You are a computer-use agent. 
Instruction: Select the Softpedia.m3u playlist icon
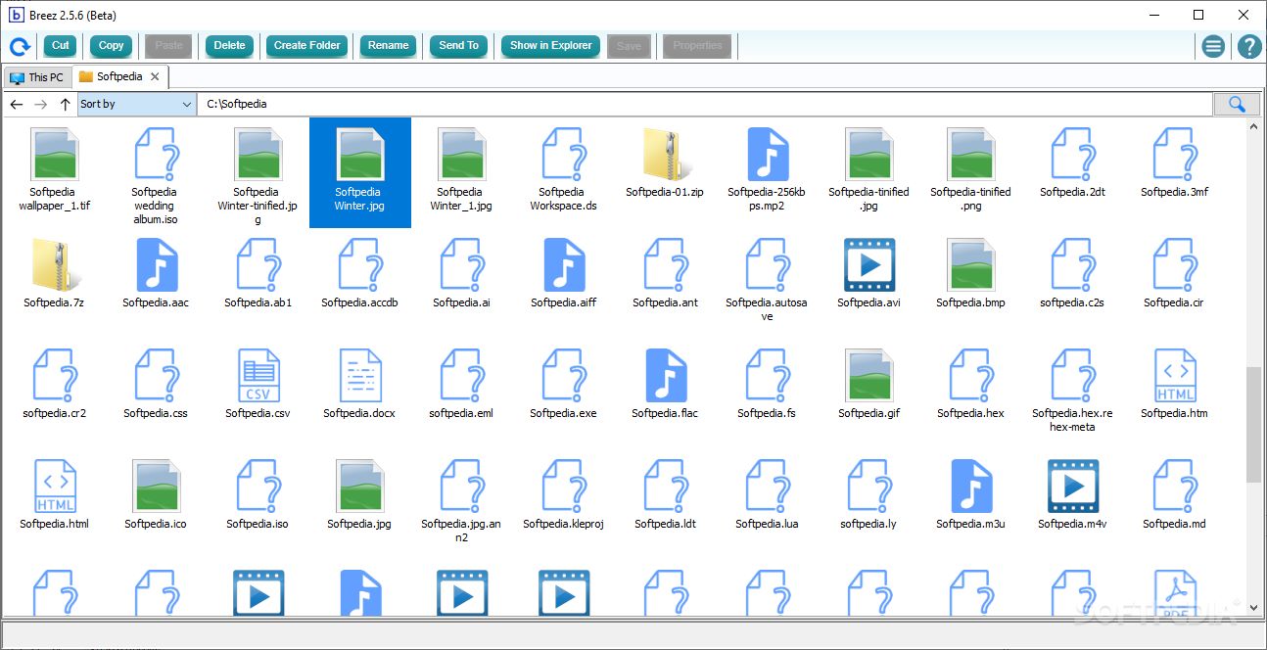pos(971,487)
